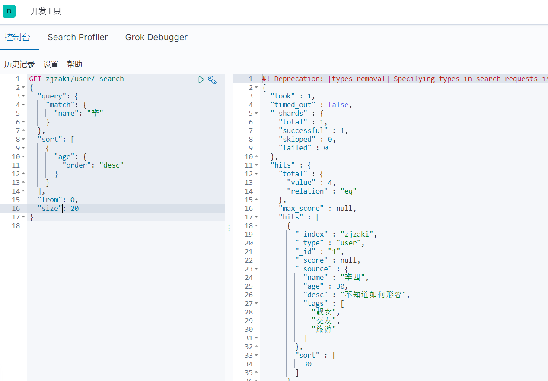Click the "took" : 1 response line
548x381 pixels.
pyautogui.click(x=293, y=96)
